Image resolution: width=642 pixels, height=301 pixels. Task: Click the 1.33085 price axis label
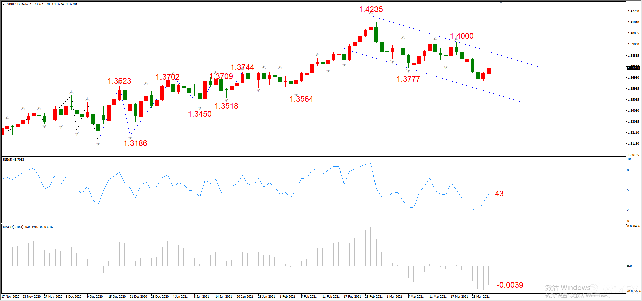pos(634,122)
